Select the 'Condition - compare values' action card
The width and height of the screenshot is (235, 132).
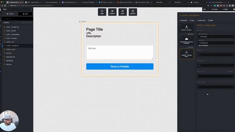187,54
